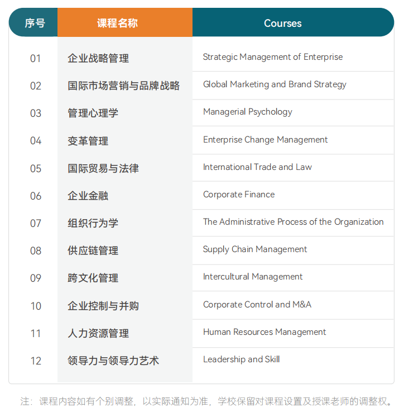Click 跨文化管理 course name

coord(93,278)
